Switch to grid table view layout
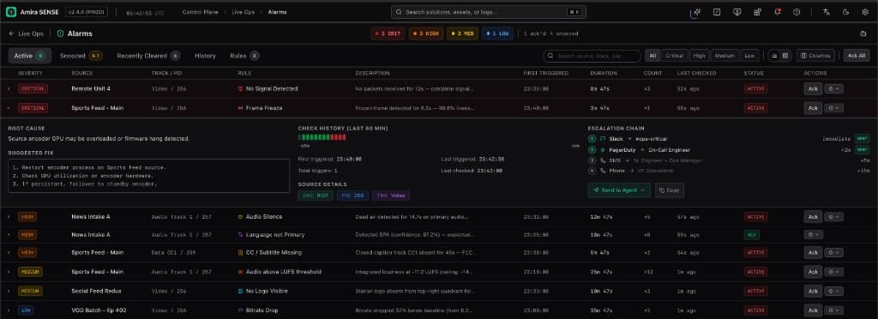Screen dimensions: 878x319 click(x=785, y=56)
